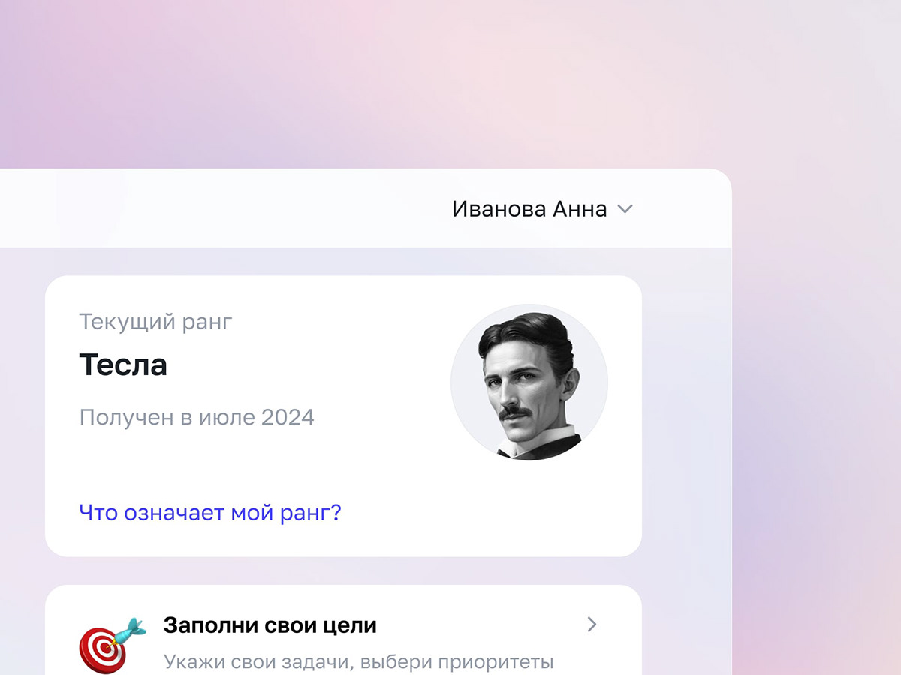Image resolution: width=901 pixels, height=675 pixels.
Task: Click the Текущий ранг label
Action: pyautogui.click(x=156, y=322)
